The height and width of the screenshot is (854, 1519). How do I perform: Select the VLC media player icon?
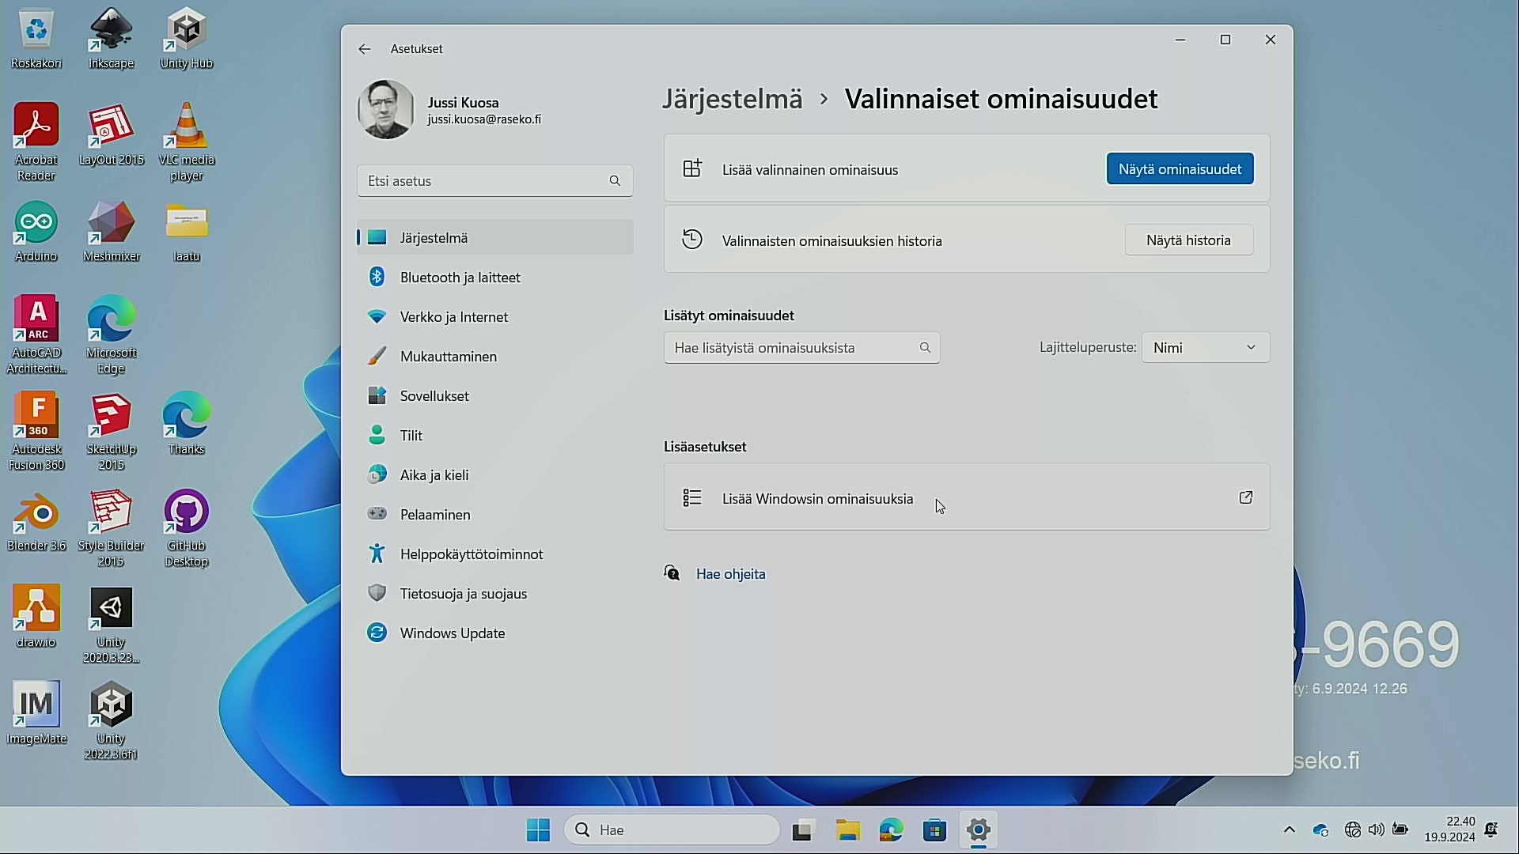click(x=186, y=142)
